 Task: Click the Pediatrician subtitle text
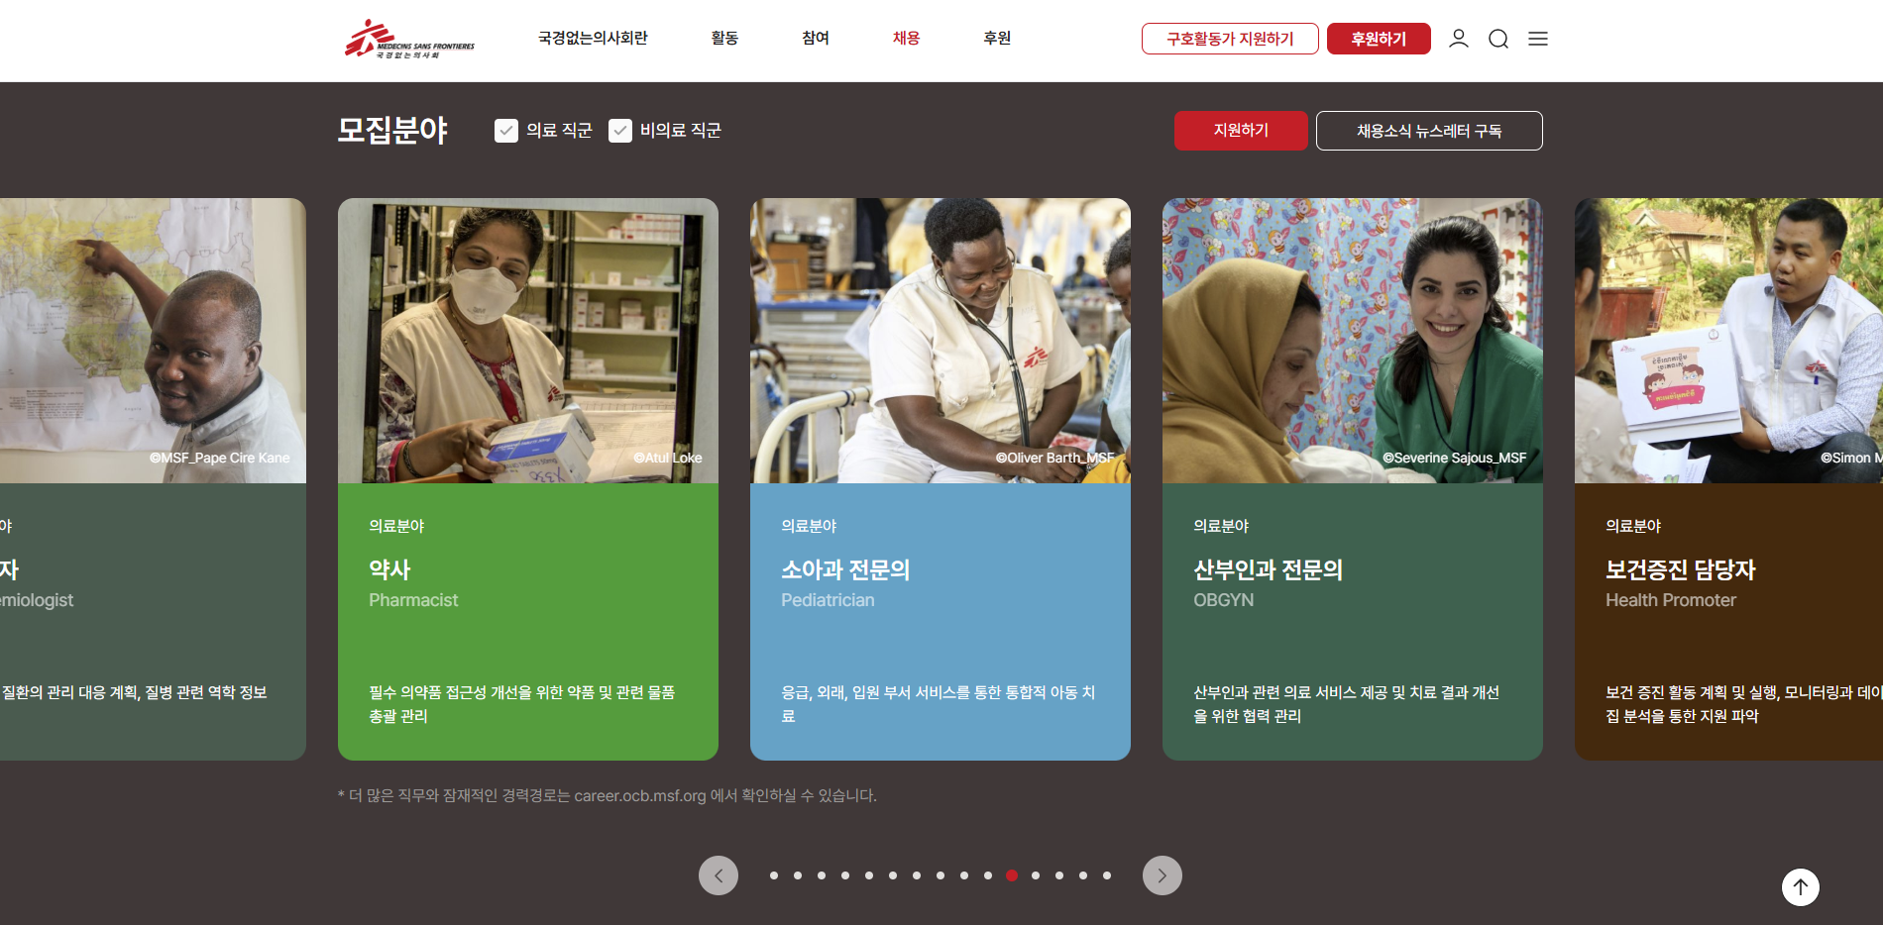(828, 600)
